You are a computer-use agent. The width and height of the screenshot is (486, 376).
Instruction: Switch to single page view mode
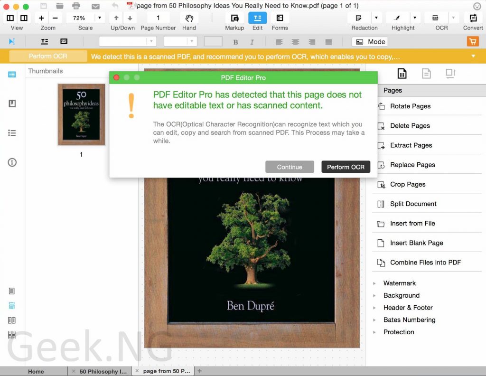coord(12,291)
